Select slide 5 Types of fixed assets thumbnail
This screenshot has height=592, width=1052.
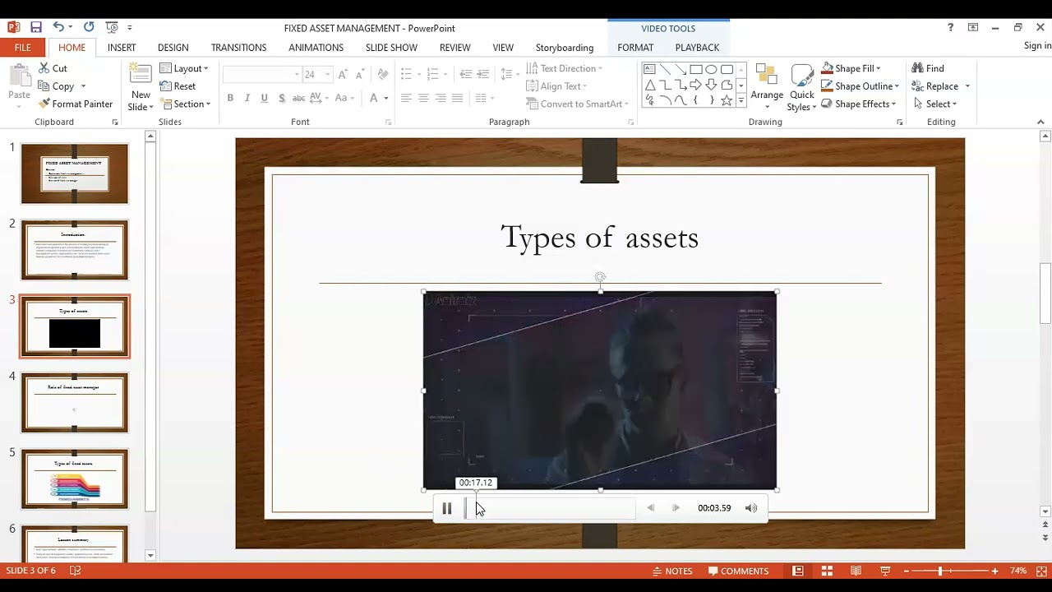point(75,479)
